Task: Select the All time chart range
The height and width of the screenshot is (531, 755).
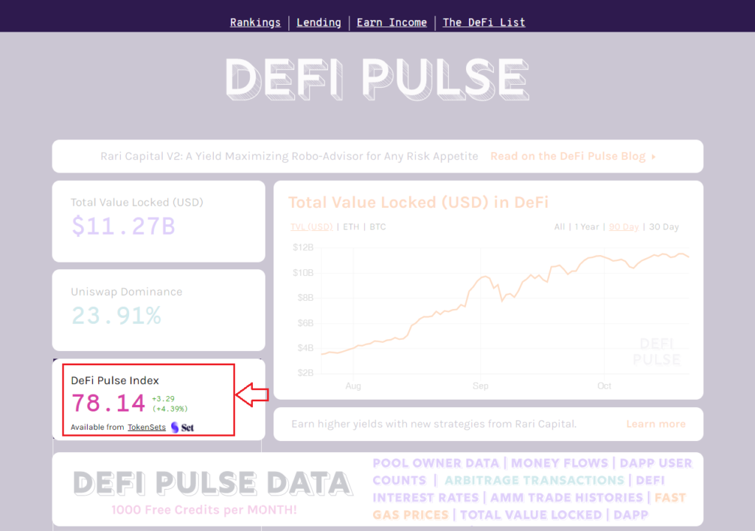Action: coord(559,226)
